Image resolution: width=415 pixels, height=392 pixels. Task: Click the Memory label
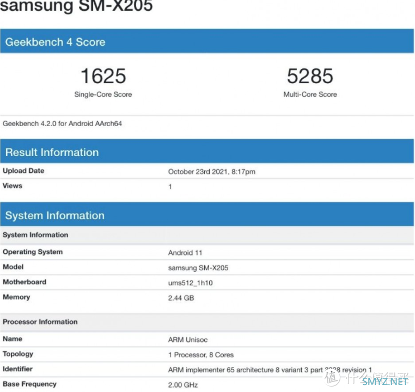point(16,297)
